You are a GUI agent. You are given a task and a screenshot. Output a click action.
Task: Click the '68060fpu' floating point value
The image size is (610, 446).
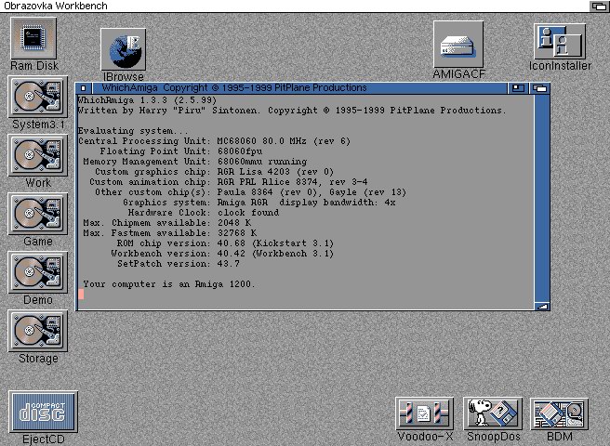coord(240,151)
